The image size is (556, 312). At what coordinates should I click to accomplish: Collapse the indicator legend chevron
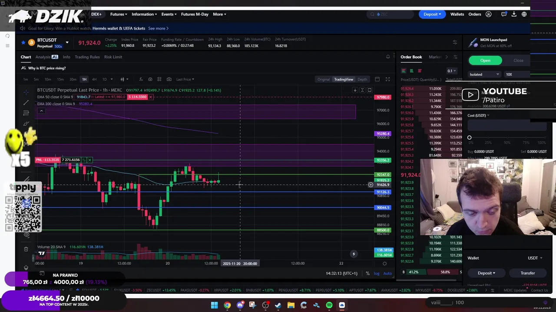[41, 111]
